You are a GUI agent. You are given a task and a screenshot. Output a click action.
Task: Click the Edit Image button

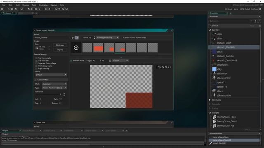(60, 45)
